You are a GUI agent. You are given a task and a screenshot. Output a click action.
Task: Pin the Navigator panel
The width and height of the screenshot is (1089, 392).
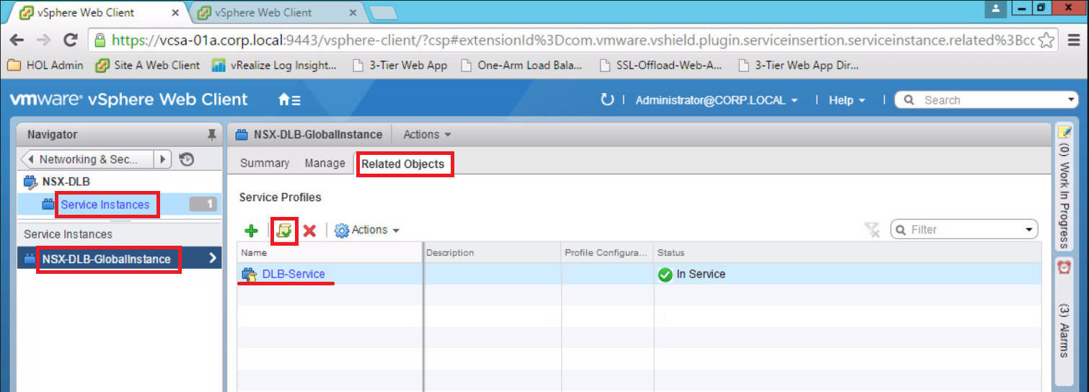pos(211,135)
